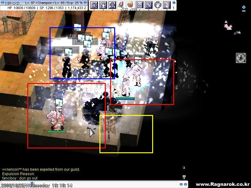Click the 1,174,433 Z zeny amount
251x188 pixels.
point(77,8)
